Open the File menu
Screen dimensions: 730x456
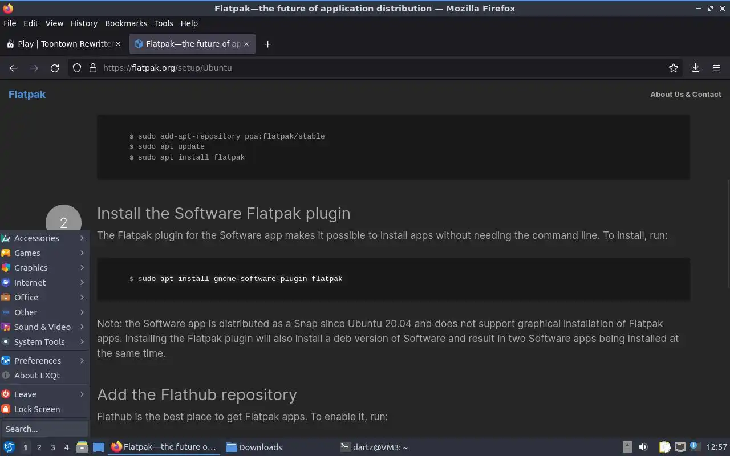(10, 23)
